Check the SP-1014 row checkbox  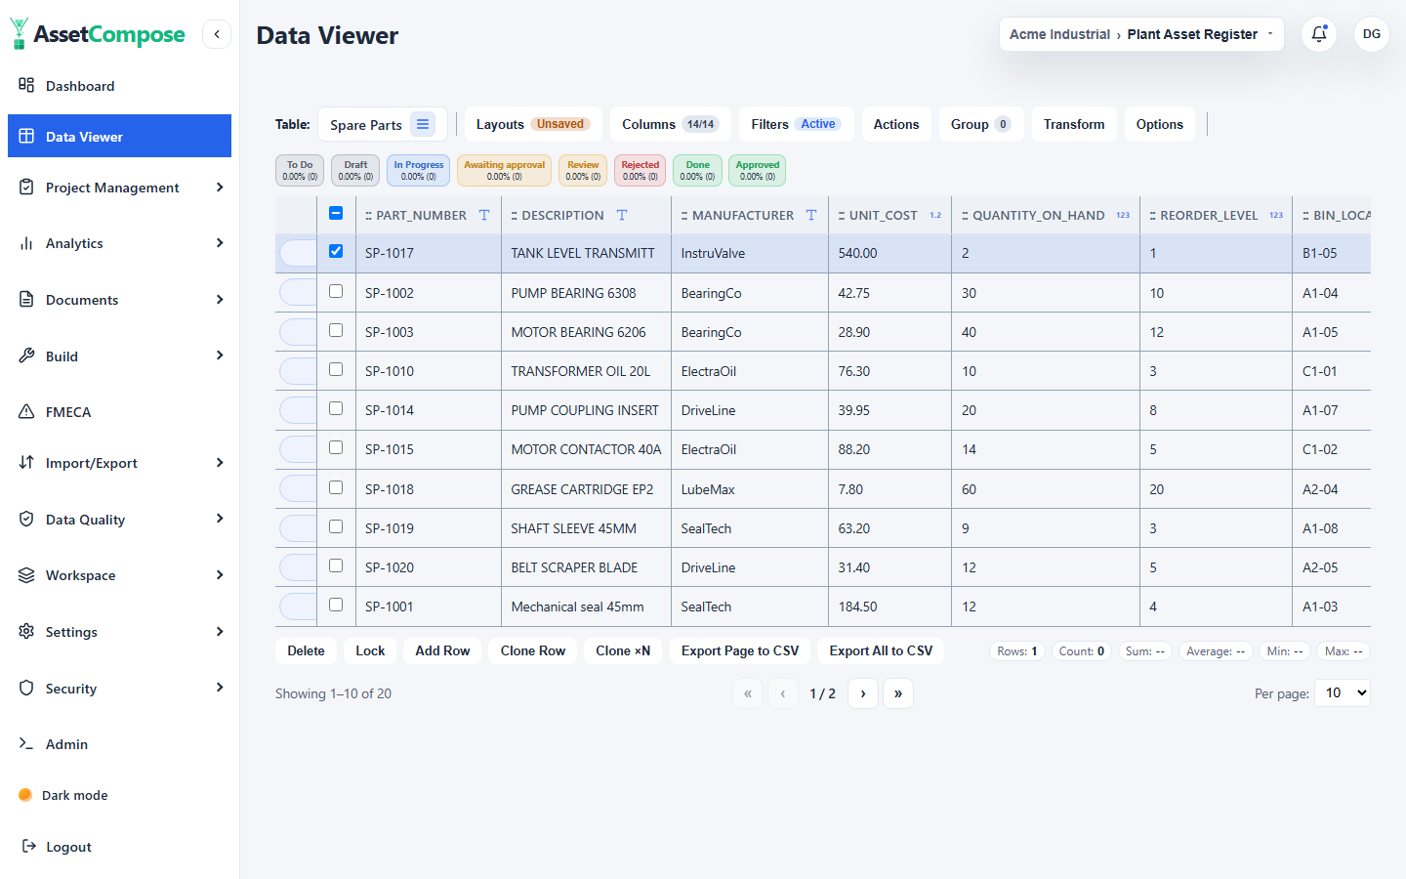(x=336, y=408)
